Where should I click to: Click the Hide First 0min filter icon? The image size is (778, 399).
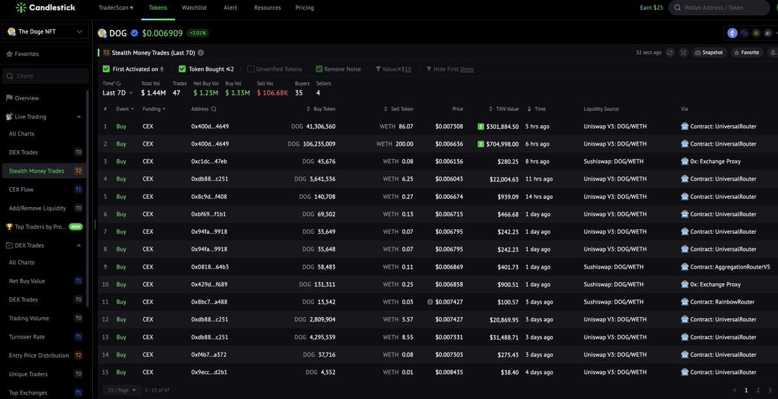coord(429,69)
